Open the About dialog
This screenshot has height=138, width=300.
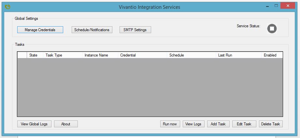tap(66, 124)
